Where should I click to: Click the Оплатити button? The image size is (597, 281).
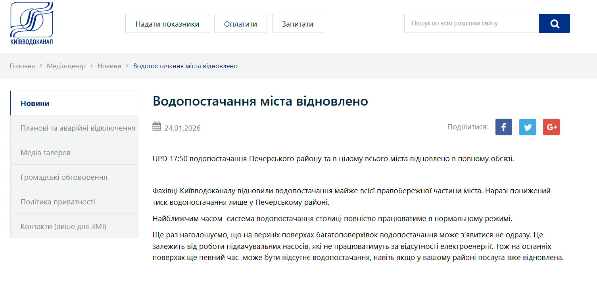(x=240, y=23)
